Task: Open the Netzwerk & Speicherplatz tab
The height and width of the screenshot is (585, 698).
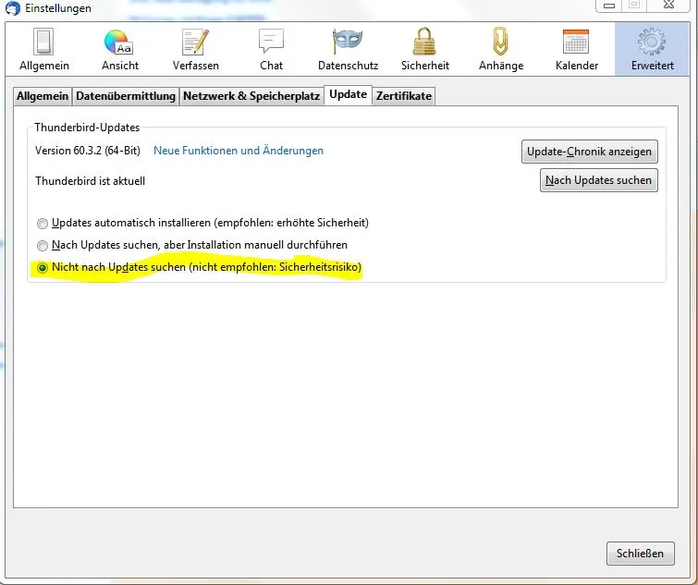Action: 251,96
